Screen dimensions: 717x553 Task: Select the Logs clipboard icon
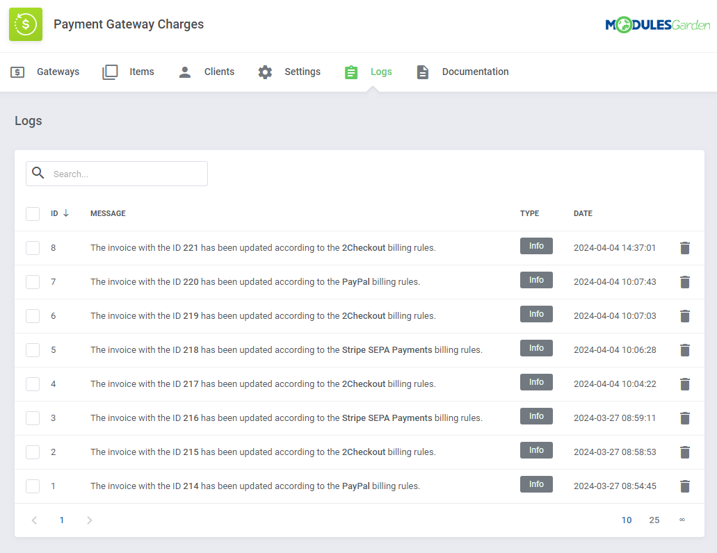coord(351,72)
